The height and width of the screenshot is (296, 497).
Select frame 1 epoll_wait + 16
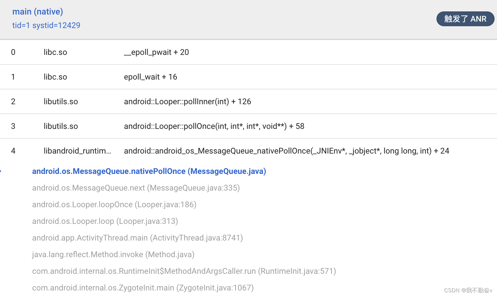point(150,77)
